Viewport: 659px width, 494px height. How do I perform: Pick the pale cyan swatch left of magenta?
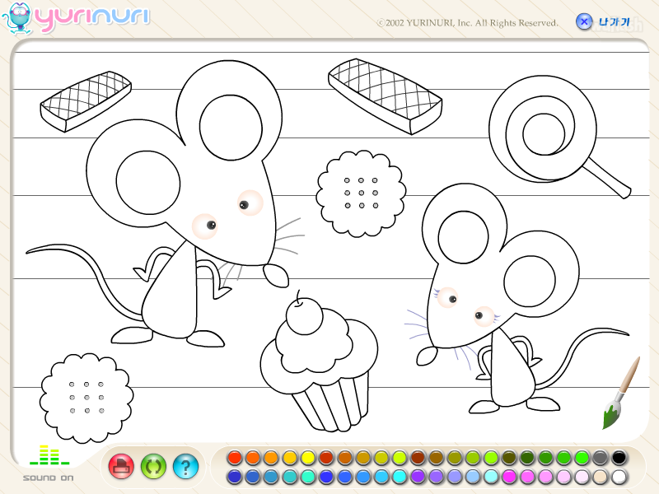click(x=490, y=477)
